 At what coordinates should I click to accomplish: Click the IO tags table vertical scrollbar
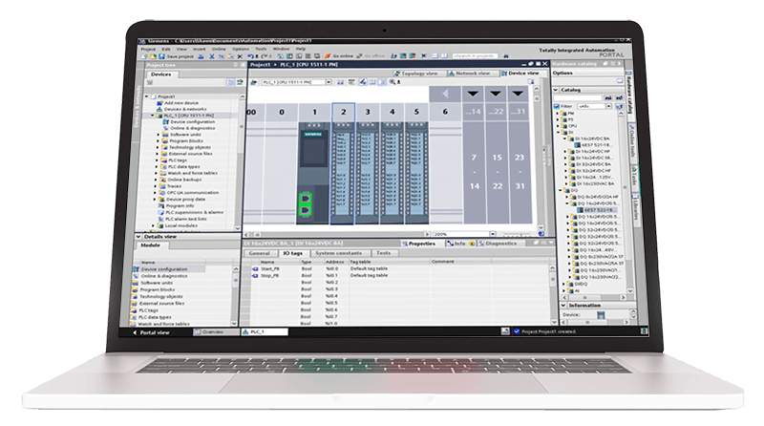[x=553, y=295]
